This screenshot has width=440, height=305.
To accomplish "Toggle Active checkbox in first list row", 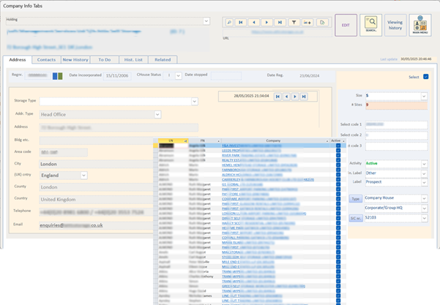I will 338,146.
